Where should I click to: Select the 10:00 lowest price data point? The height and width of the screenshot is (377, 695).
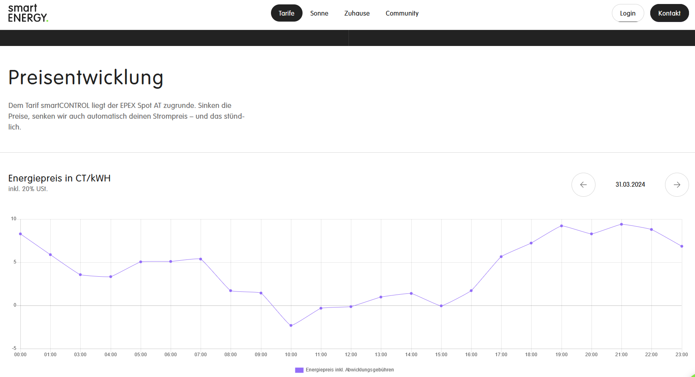click(291, 325)
